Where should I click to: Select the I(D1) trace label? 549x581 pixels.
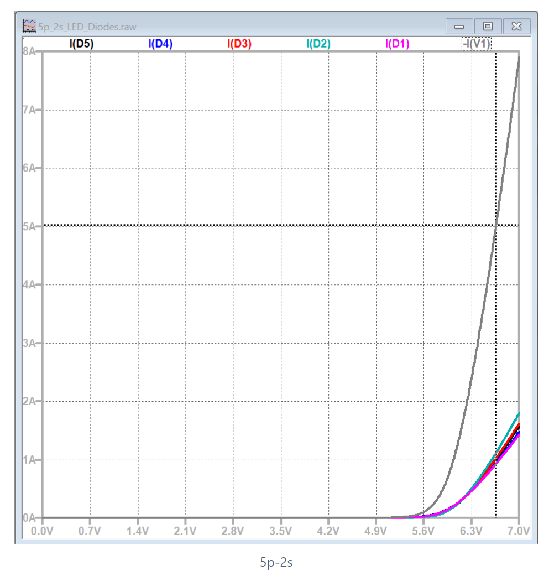[398, 44]
